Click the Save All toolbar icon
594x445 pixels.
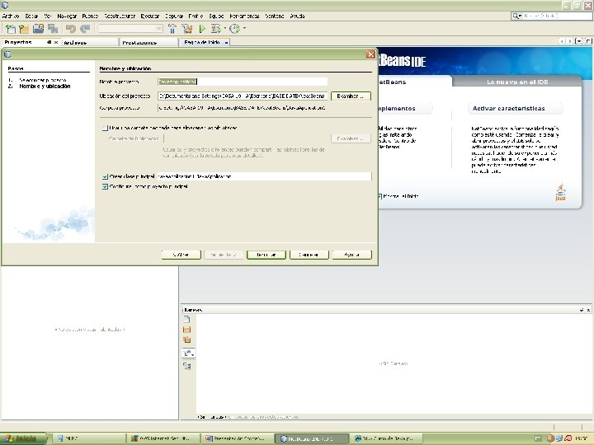[53, 29]
